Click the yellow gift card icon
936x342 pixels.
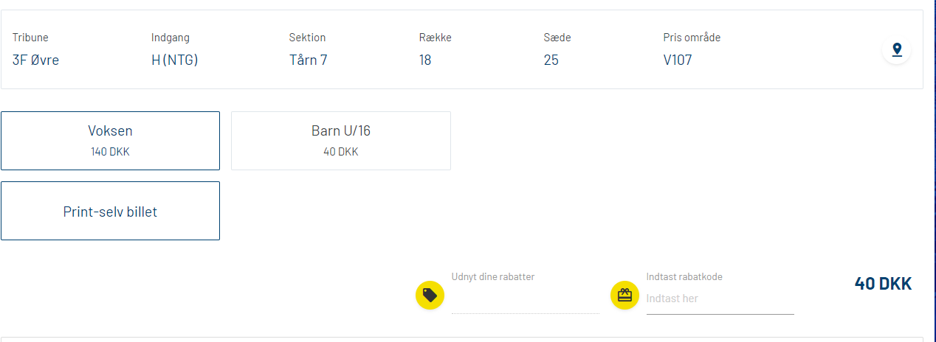point(624,295)
